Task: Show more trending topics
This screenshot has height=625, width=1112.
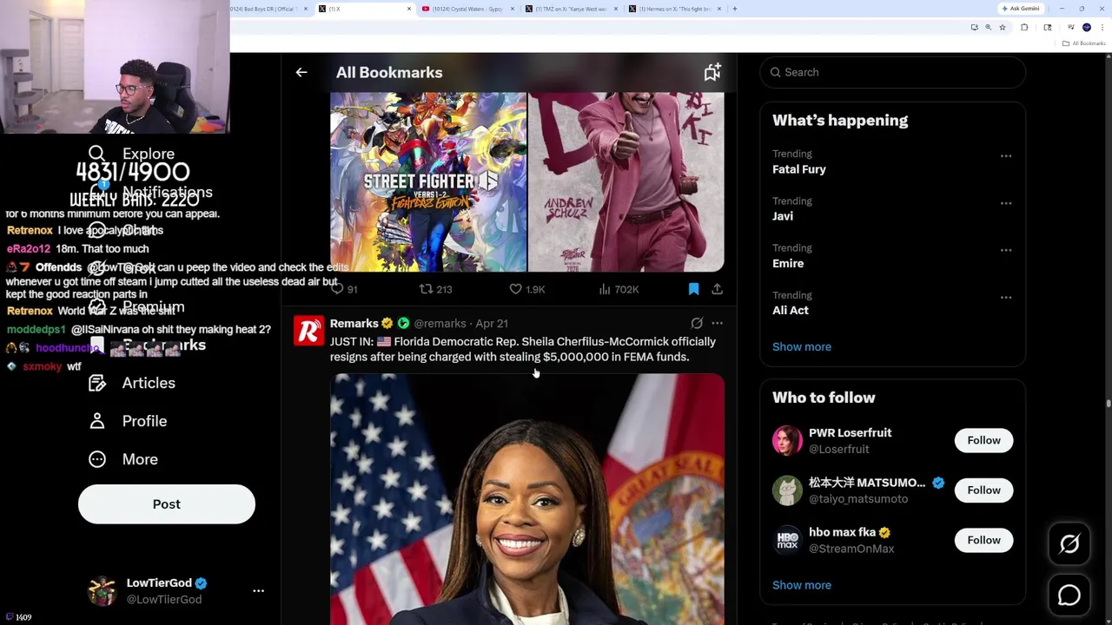Action: [802, 346]
